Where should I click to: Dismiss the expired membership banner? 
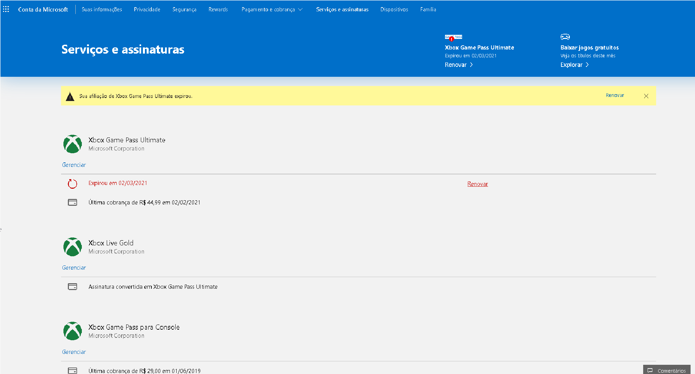coord(646,96)
